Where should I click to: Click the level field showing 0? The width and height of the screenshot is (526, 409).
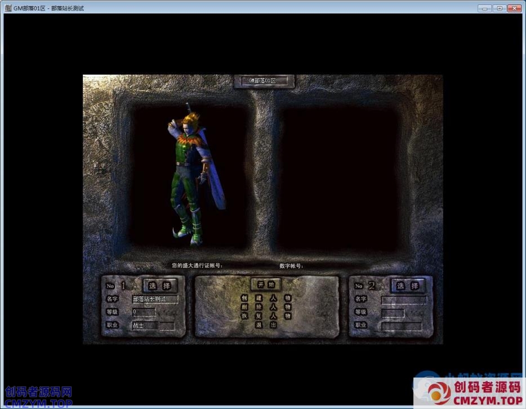tap(143, 312)
